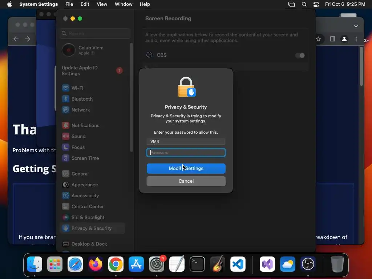
Task: Open Siri & Spotlight via its icon
Action: [x=66, y=218]
